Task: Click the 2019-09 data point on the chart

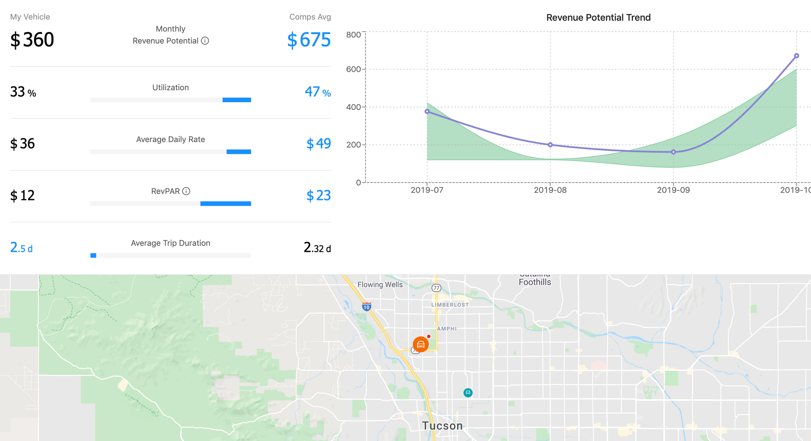Action: 673,152
